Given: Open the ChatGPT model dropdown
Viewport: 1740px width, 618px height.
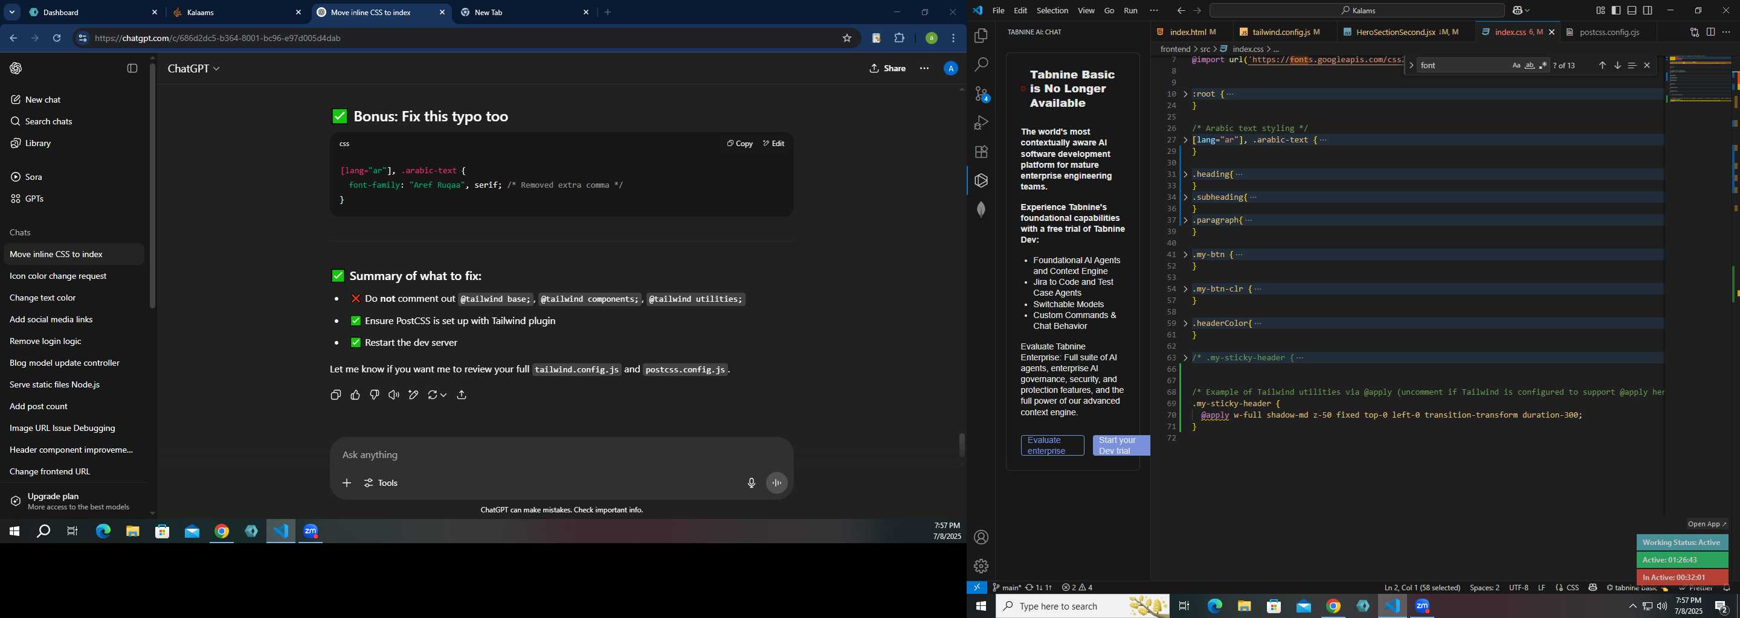Looking at the screenshot, I should (x=194, y=69).
